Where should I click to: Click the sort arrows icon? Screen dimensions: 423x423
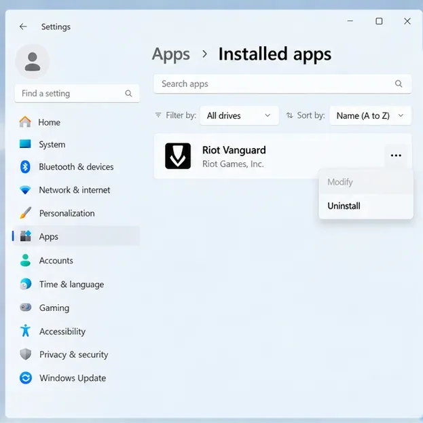coord(289,115)
